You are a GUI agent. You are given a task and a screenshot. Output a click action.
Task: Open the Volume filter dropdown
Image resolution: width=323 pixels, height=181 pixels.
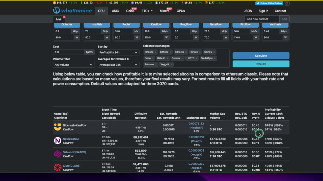73,65
